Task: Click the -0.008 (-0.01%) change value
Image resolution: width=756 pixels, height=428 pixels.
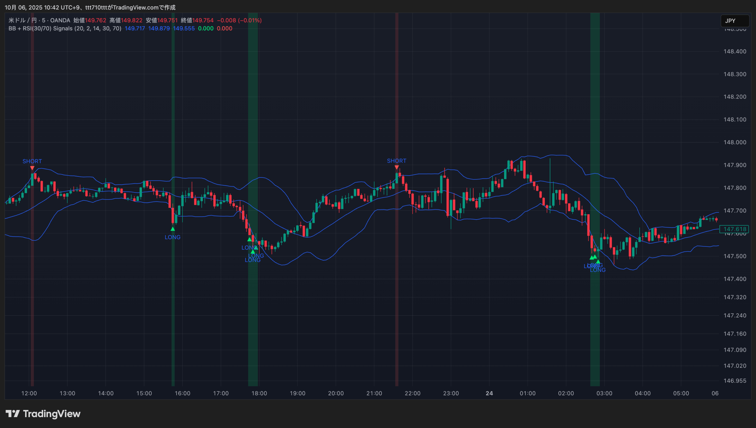Action: tap(239, 20)
